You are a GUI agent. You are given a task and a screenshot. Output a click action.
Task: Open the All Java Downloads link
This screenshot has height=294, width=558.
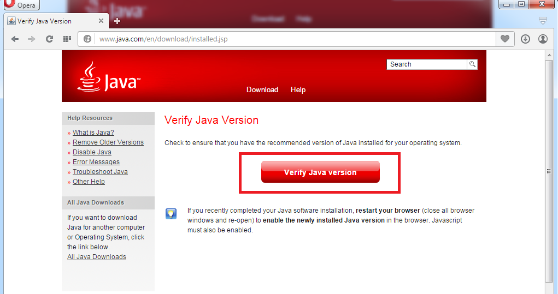(96, 257)
